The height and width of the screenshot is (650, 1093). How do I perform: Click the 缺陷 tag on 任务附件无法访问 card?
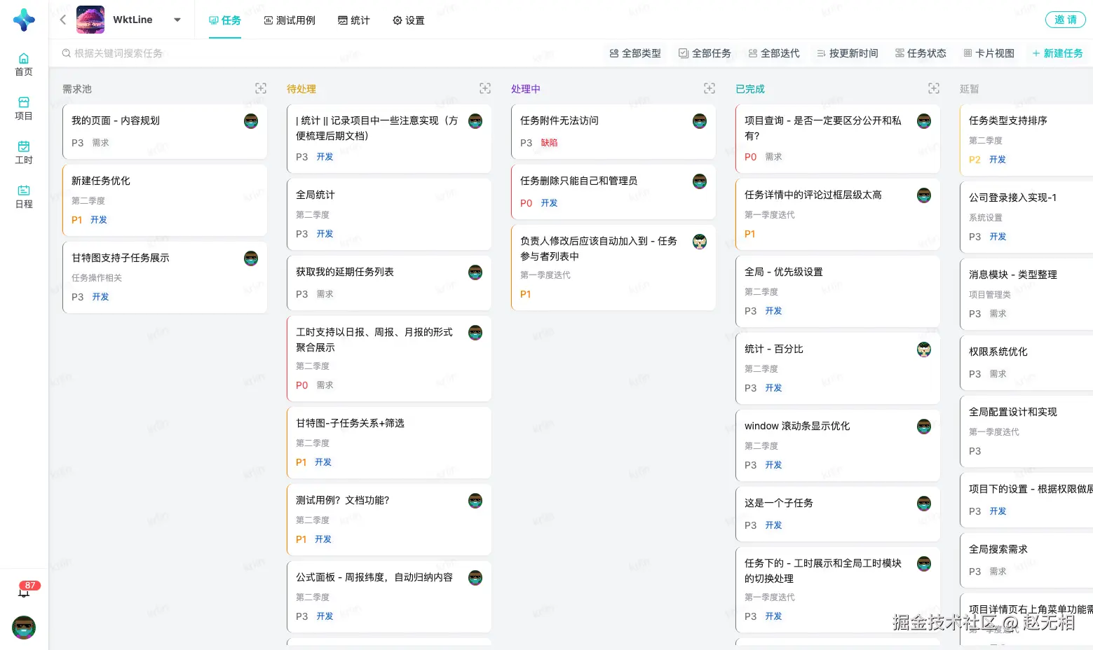(x=549, y=143)
